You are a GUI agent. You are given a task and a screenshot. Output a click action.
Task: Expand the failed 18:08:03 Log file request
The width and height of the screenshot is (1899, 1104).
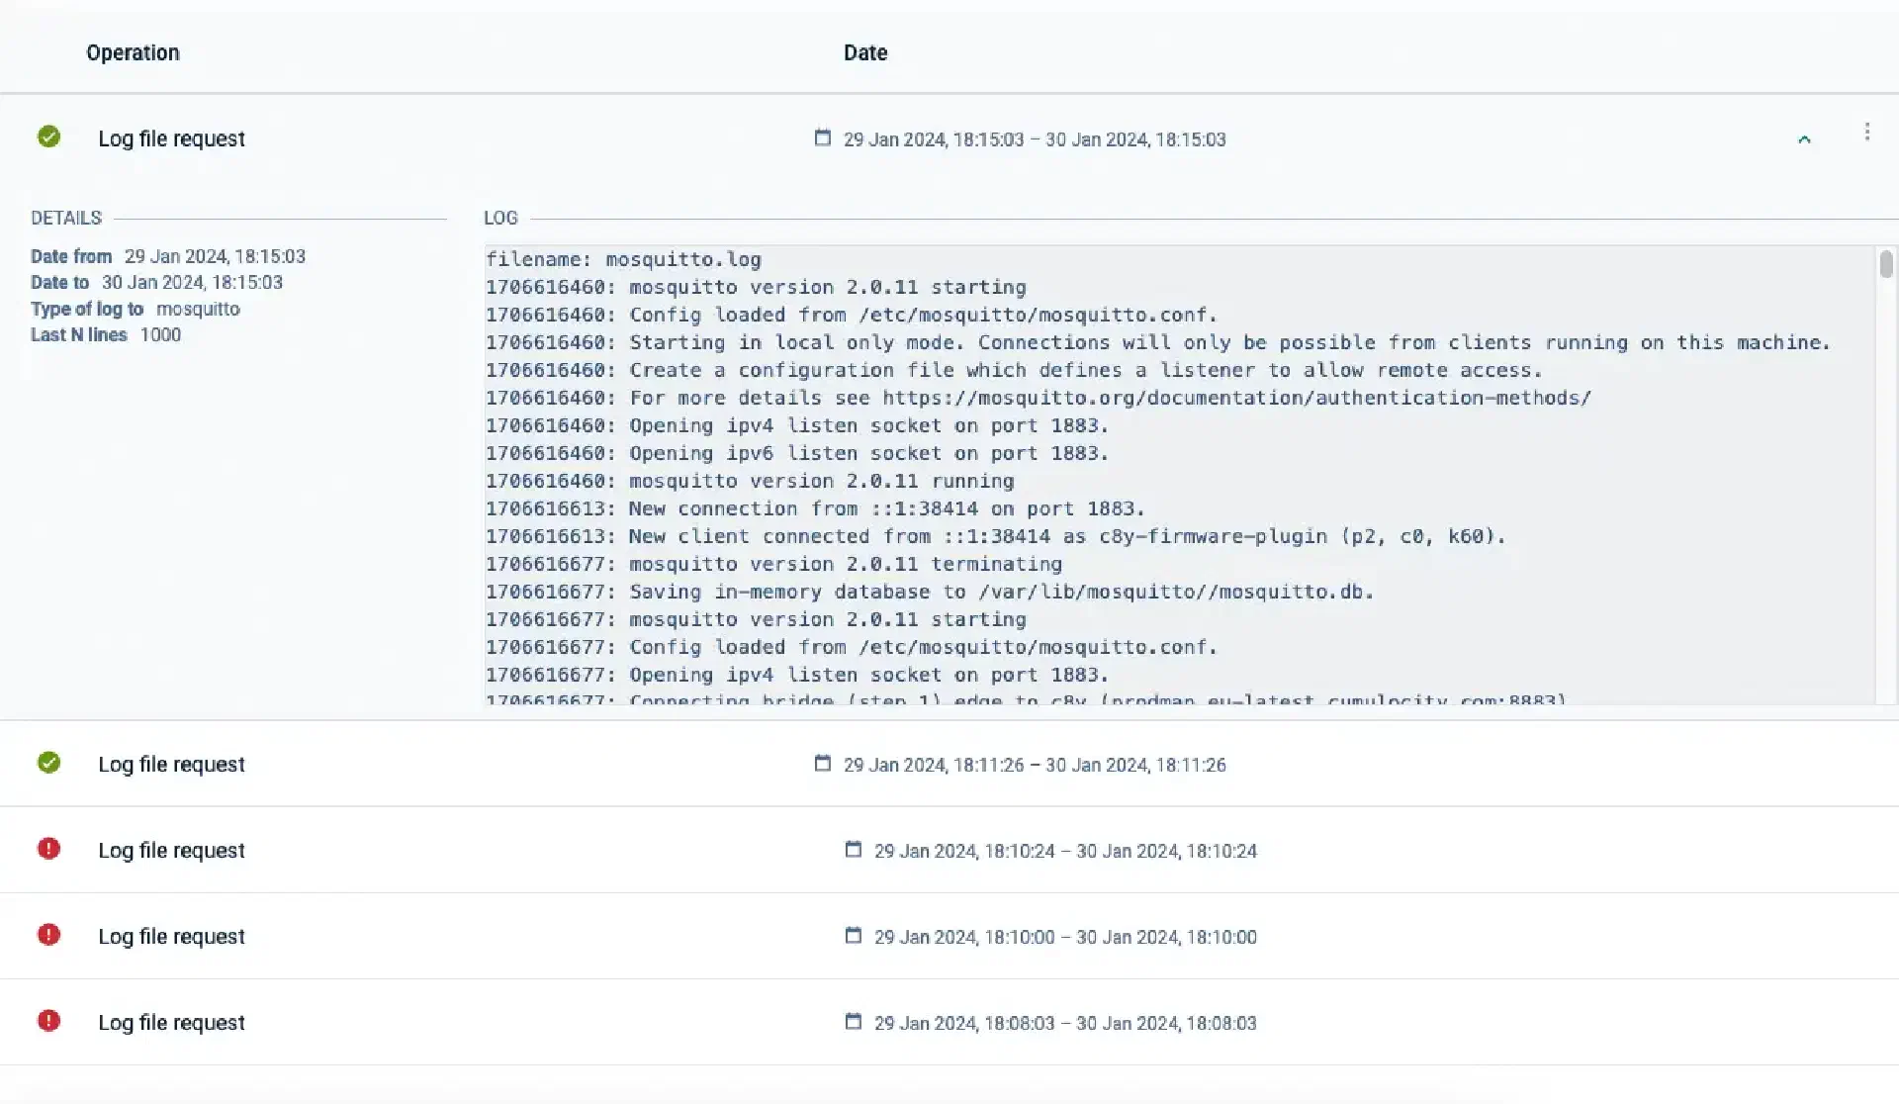(171, 1023)
